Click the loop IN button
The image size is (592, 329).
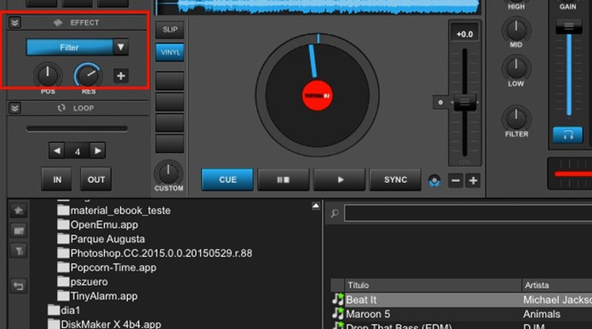point(57,180)
